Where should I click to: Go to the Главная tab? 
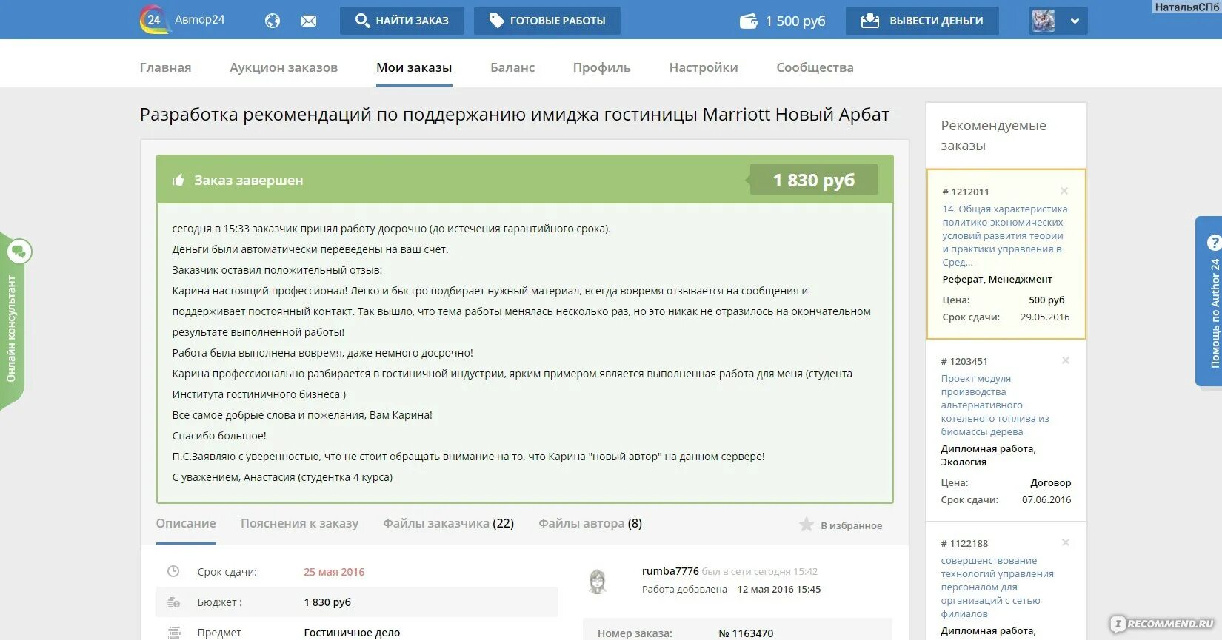[165, 67]
